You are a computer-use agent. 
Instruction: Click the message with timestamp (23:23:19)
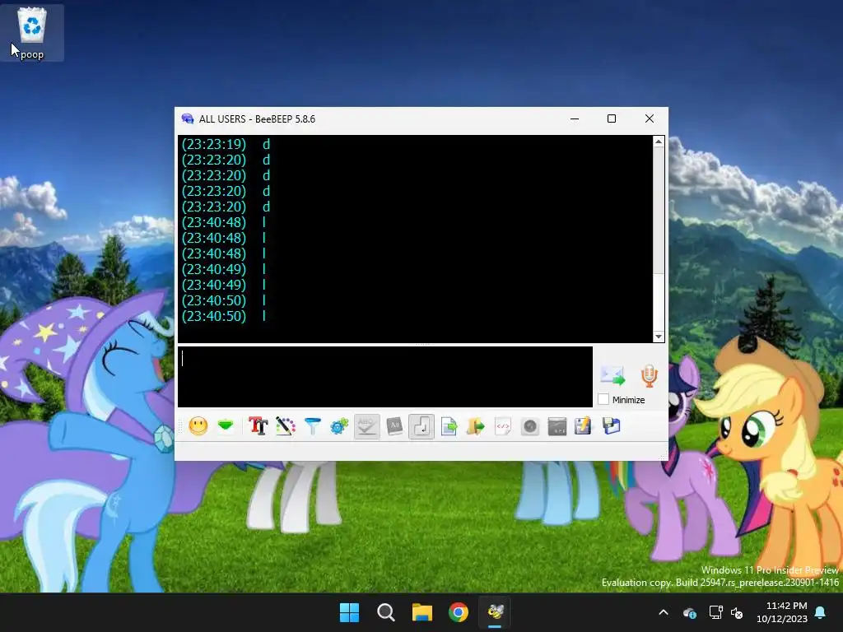pos(226,144)
